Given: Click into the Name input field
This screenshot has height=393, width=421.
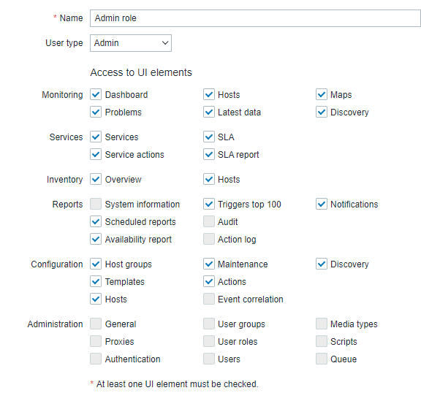Looking at the screenshot, I should (255, 18).
